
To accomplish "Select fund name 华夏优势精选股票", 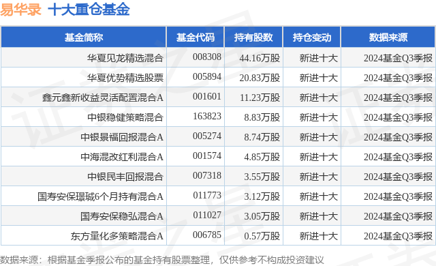I will (125, 78).
